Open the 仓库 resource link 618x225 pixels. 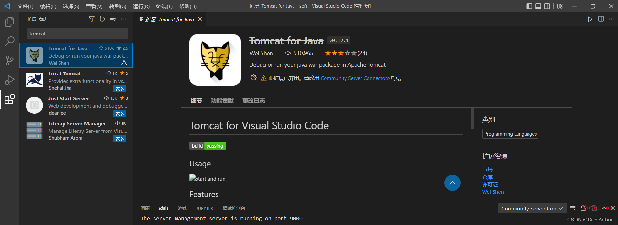(487, 177)
